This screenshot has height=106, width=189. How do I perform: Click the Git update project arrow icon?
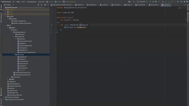click(x=166, y=2)
